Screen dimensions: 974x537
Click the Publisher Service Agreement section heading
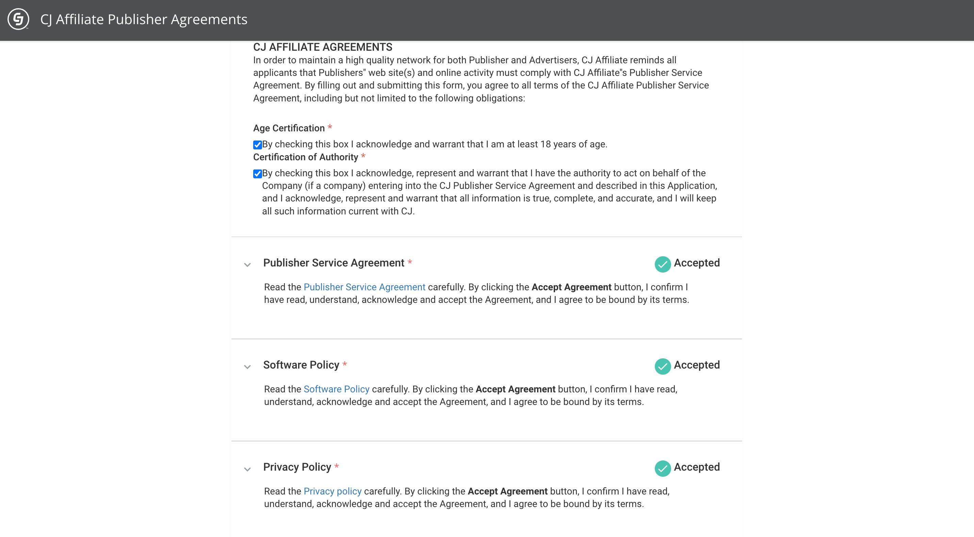tap(334, 263)
